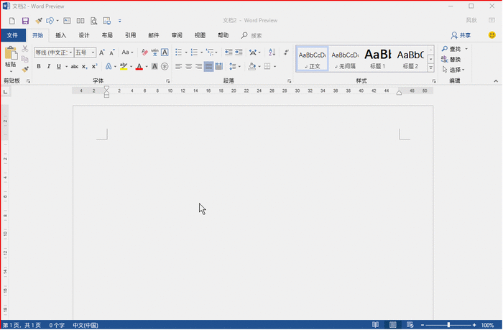Viewport: 503px width, 330px height.
Task: Switch to read mode view in status bar
Action: 375,325
